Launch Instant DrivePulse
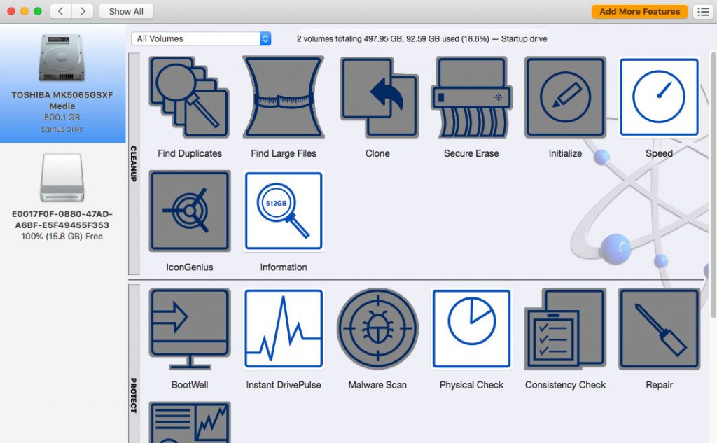The image size is (717, 443). [283, 328]
